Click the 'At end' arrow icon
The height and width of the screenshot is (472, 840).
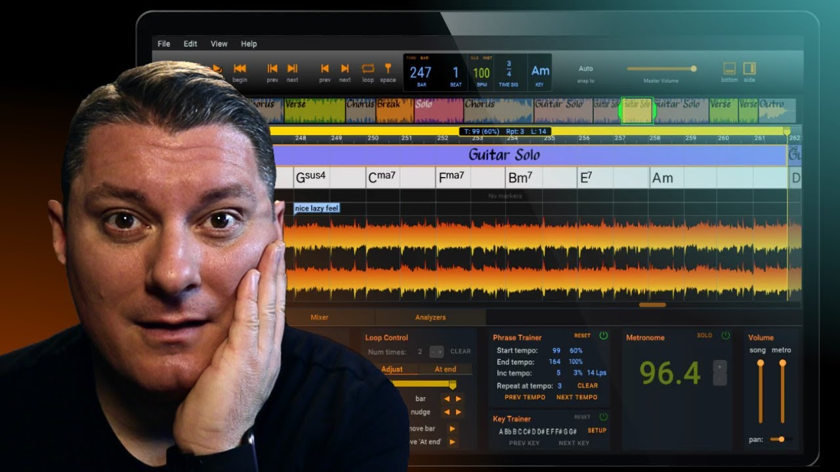point(452,442)
